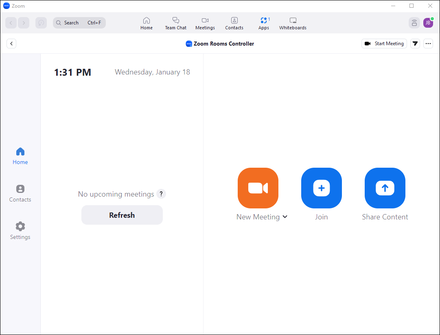Screen dimensions: 440x335
Task: Click the 1:31 PM time text
Action: [73, 72]
